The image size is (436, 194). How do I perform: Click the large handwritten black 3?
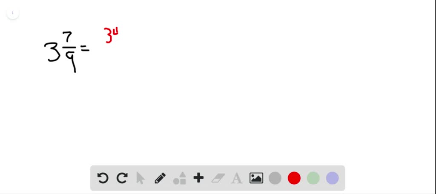tap(52, 52)
